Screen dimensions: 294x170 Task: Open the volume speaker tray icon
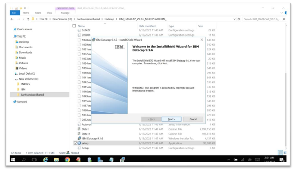249,160
